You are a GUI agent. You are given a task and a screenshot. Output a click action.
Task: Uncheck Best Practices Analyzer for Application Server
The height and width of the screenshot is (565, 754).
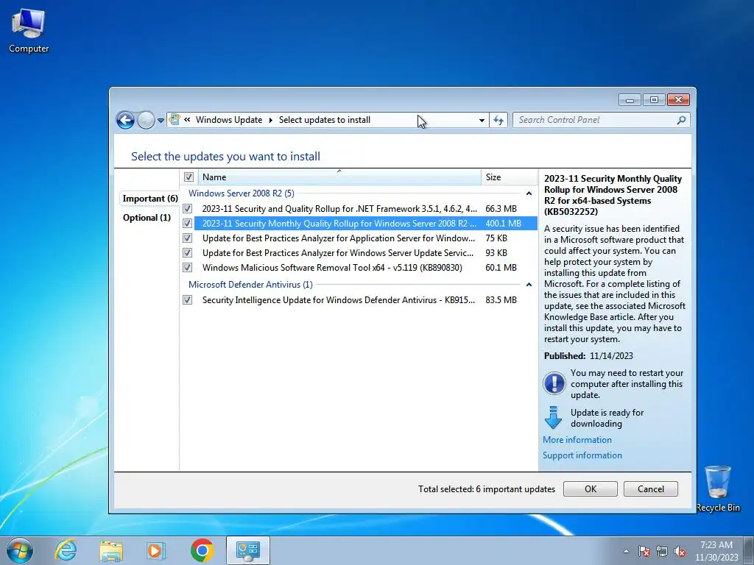point(188,238)
